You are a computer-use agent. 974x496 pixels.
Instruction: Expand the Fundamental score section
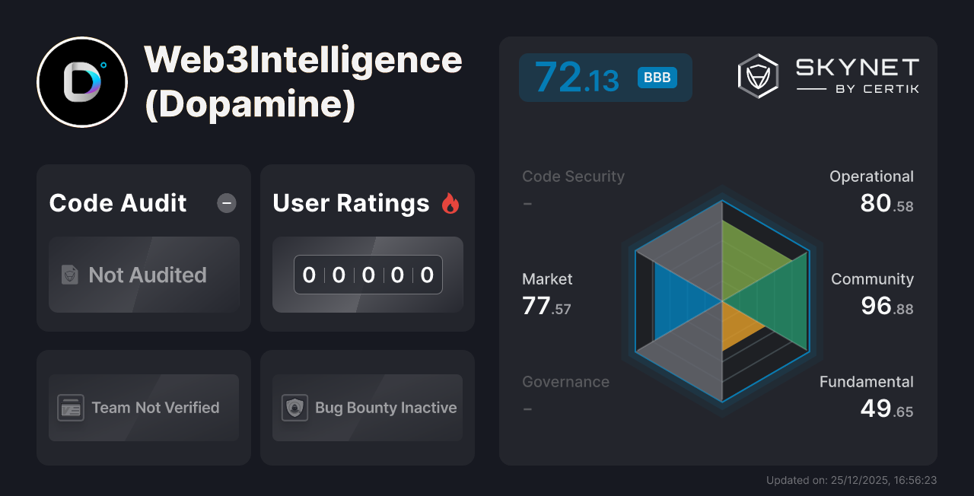click(x=866, y=395)
